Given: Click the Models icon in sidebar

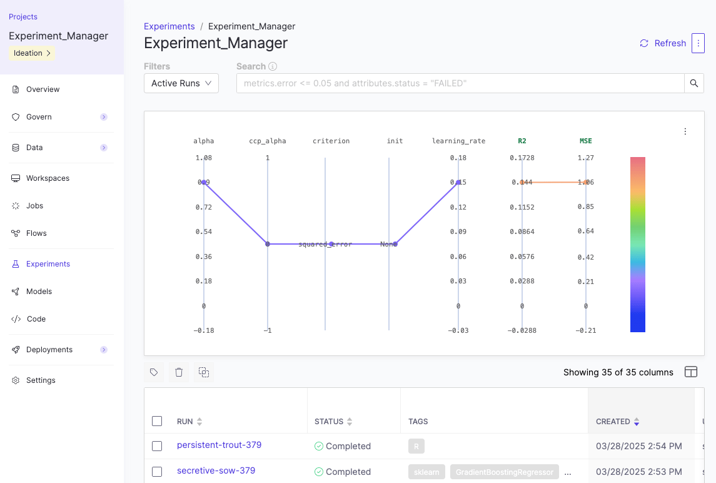Looking at the screenshot, I should click(16, 292).
